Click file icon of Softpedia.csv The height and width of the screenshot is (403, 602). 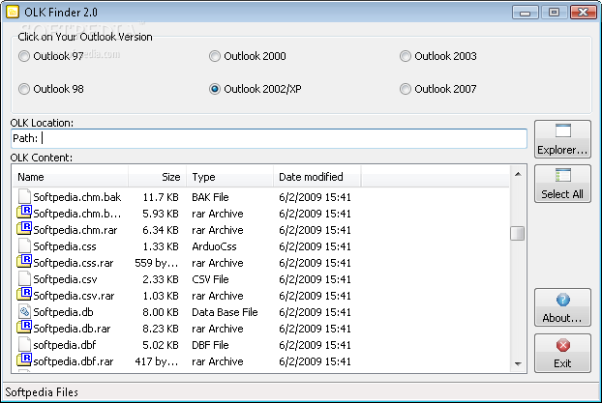[x=24, y=278]
